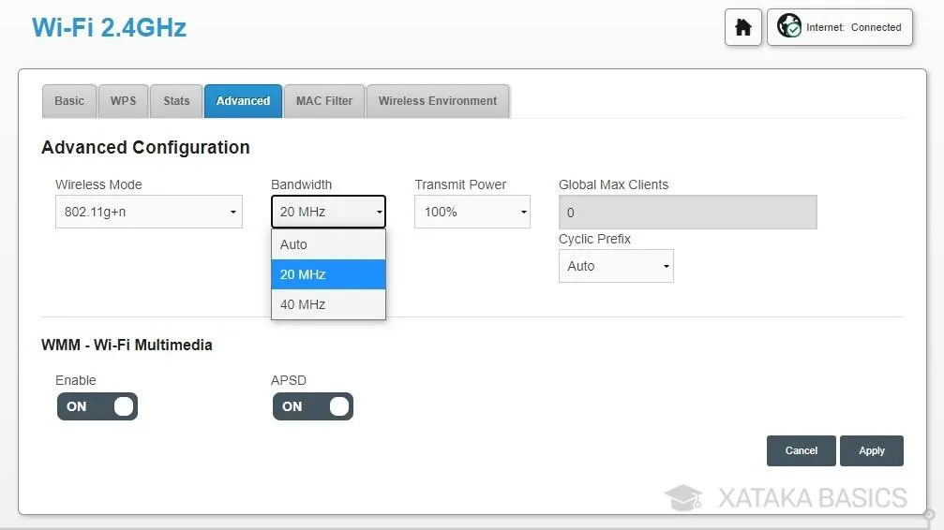This screenshot has width=944, height=530.
Task: Pick the 20 MHz bandwidth option
Action: 328,274
